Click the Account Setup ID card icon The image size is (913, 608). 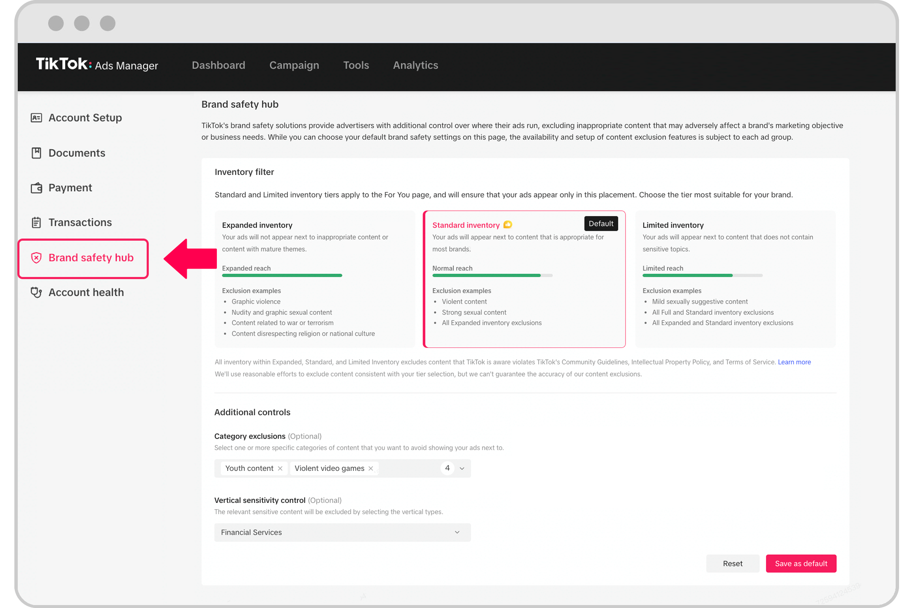pos(36,118)
